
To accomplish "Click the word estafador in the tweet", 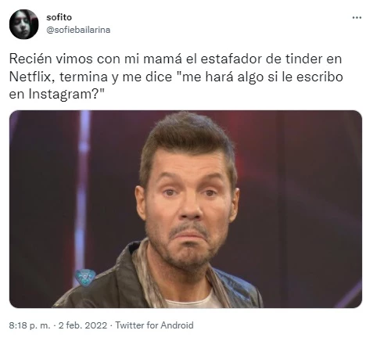I will coord(231,59).
